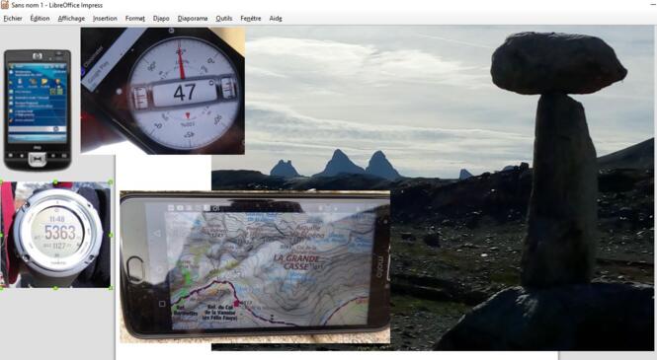This screenshot has height=360, width=657.
Task: Select the altimeter watch image showing 5363
Action: 55,235
